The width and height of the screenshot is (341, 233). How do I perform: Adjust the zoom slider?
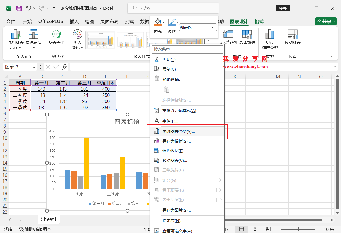[298, 229]
